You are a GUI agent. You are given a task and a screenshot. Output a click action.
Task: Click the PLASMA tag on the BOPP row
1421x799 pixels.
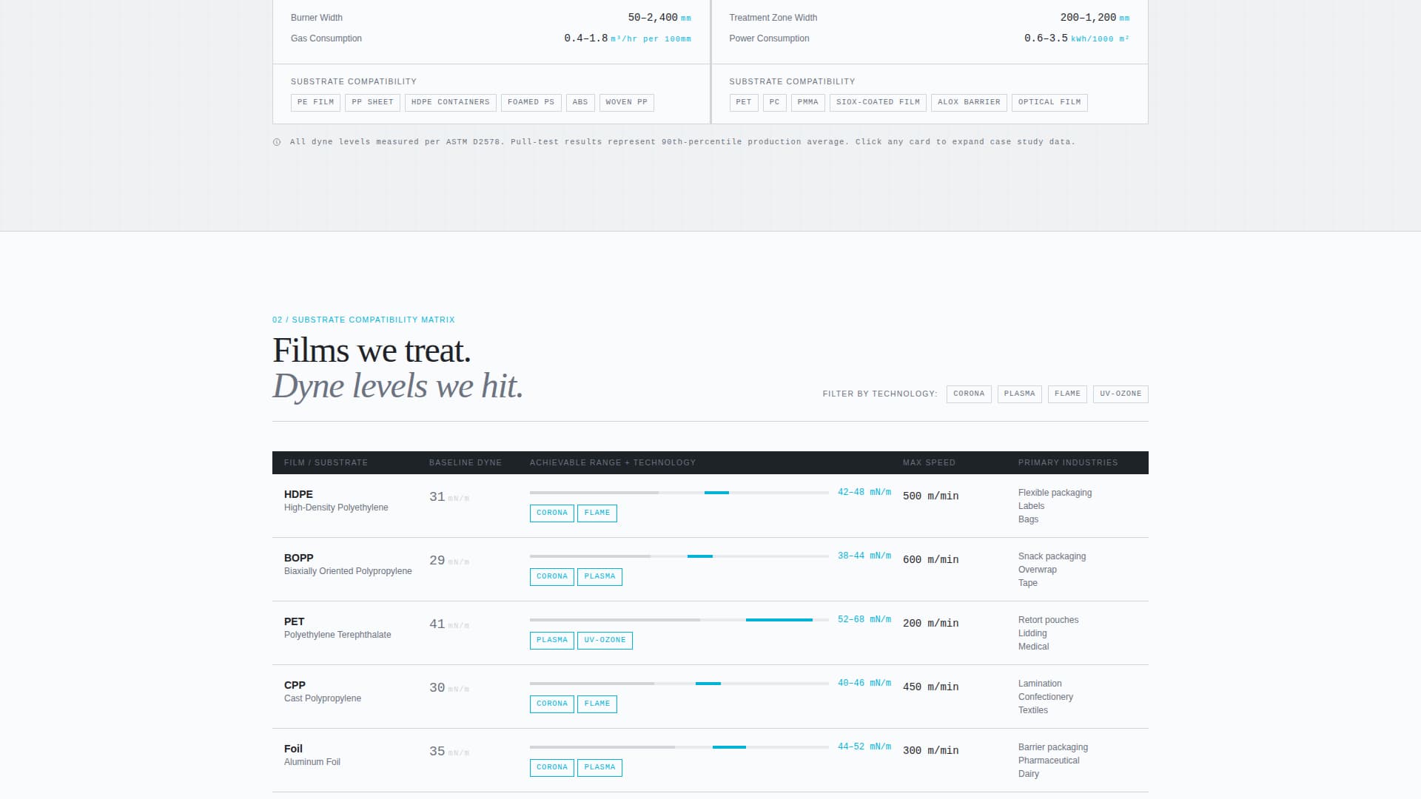pyautogui.click(x=599, y=576)
